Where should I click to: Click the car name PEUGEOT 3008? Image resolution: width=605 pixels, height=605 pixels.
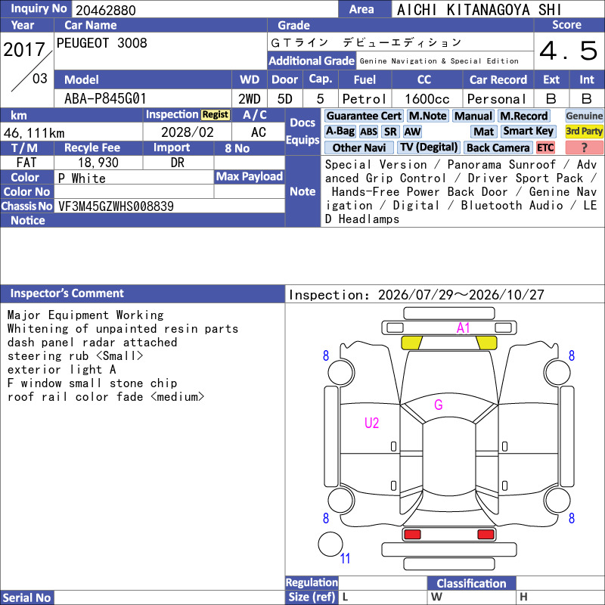pos(102,43)
